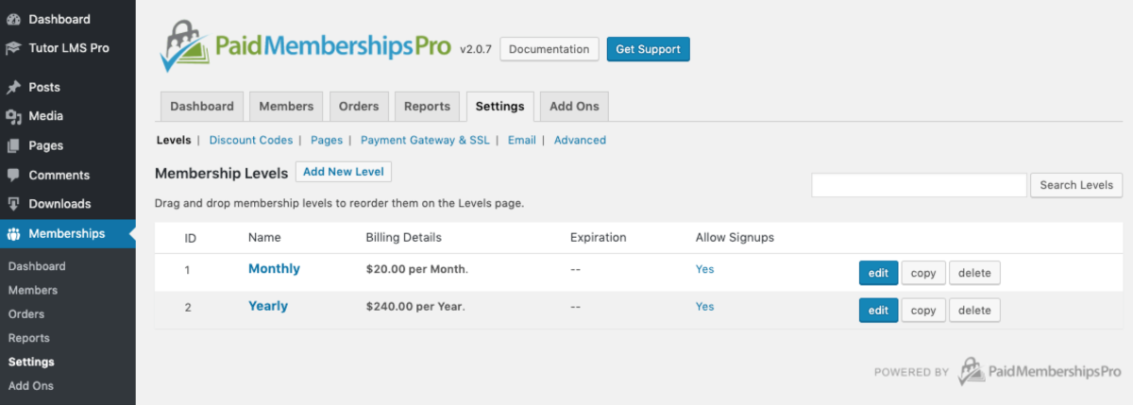
Task: Click the Memberships group icon
Action: pos(13,234)
